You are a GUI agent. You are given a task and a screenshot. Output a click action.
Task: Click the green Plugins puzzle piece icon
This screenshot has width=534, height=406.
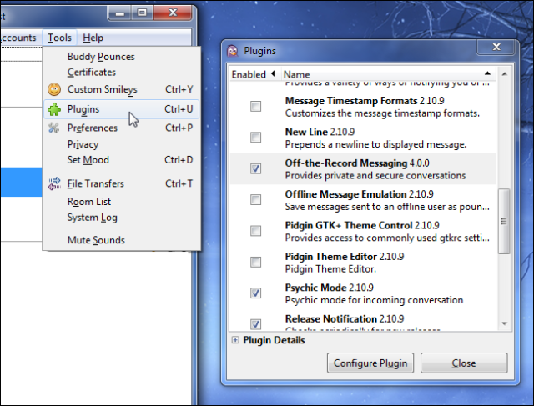point(54,109)
